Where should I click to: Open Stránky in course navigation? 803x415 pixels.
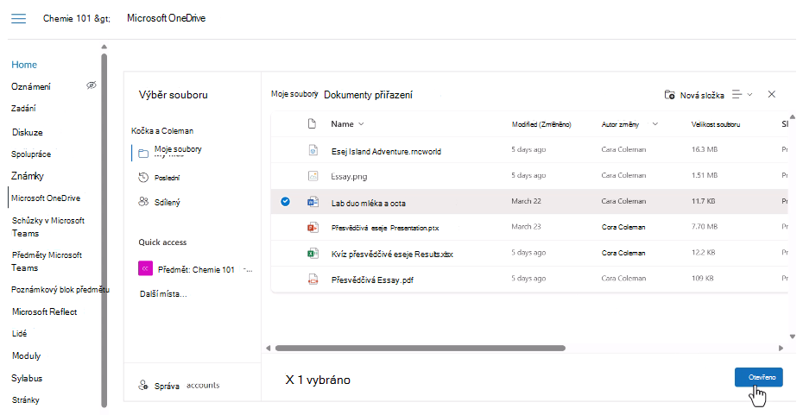(26, 399)
